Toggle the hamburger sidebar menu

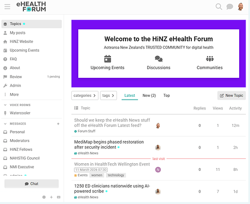pyautogui.click(x=7, y=7)
